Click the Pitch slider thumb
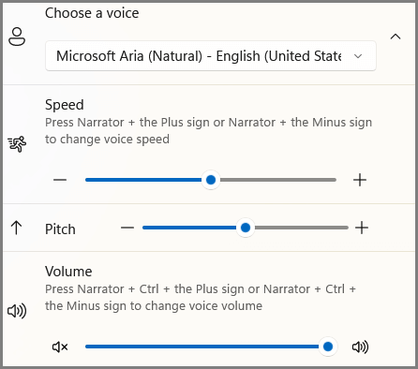 246,228
